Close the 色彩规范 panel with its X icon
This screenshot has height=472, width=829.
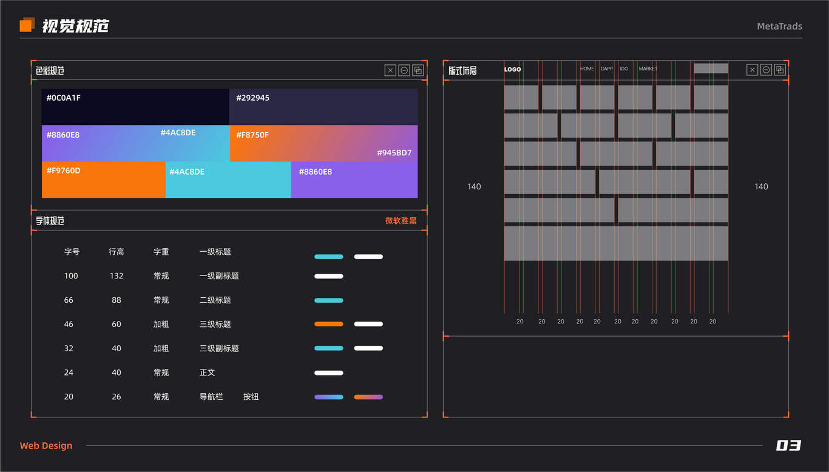point(390,70)
